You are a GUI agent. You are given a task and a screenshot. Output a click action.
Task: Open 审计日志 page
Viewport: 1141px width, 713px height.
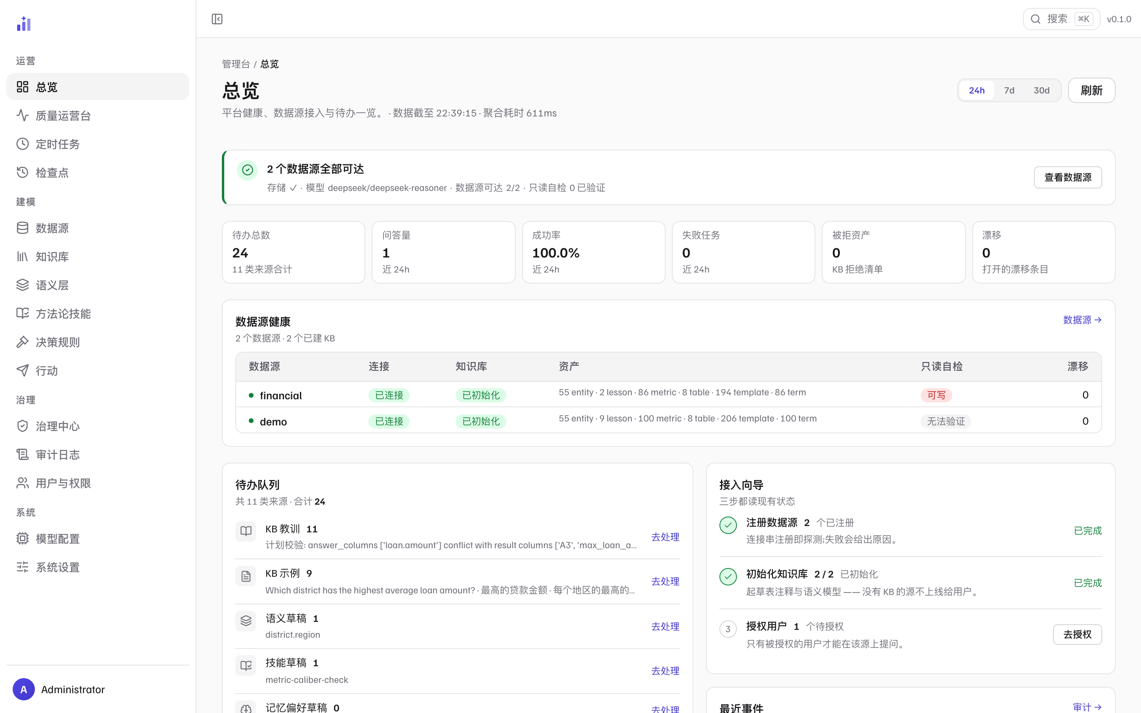(97, 455)
